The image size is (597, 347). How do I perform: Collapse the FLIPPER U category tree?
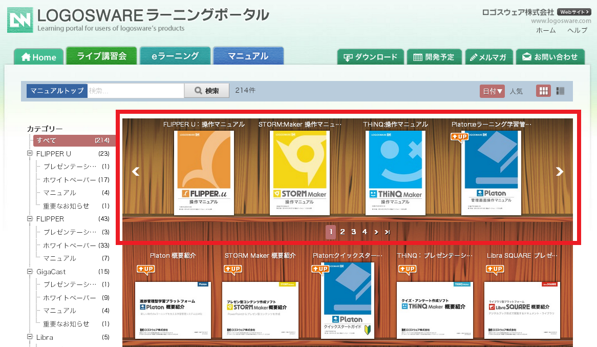[x=30, y=153]
